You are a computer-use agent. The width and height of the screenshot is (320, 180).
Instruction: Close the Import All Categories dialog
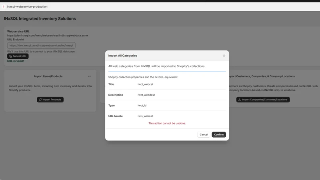(x=224, y=56)
